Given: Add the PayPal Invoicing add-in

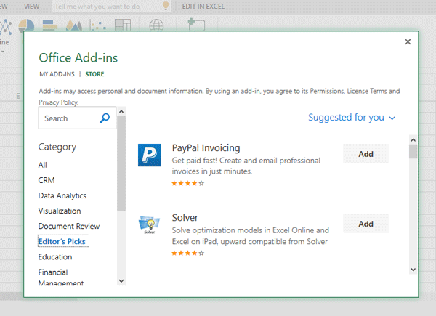Looking at the screenshot, I should [x=366, y=154].
